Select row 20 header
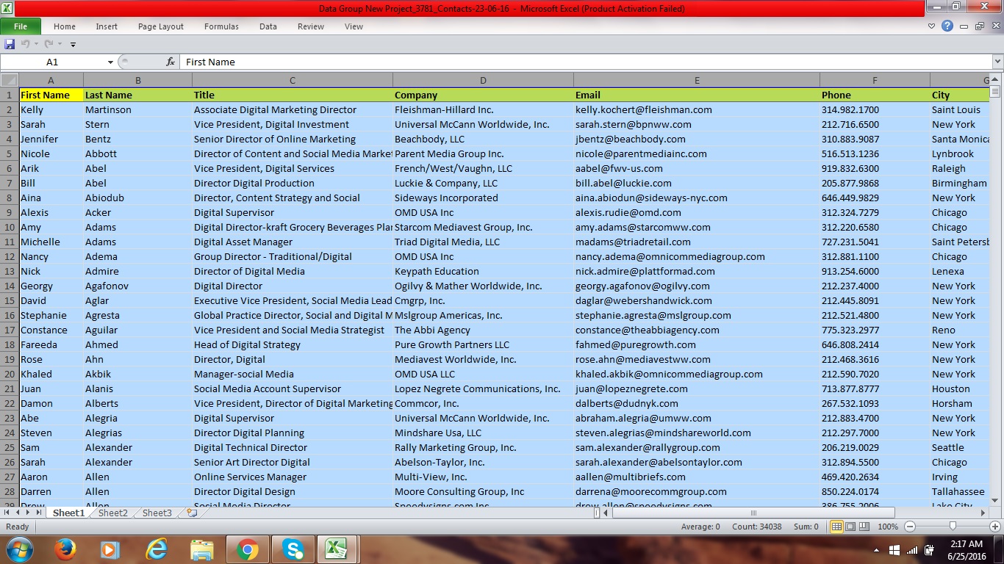The image size is (1004, 564). point(10,374)
